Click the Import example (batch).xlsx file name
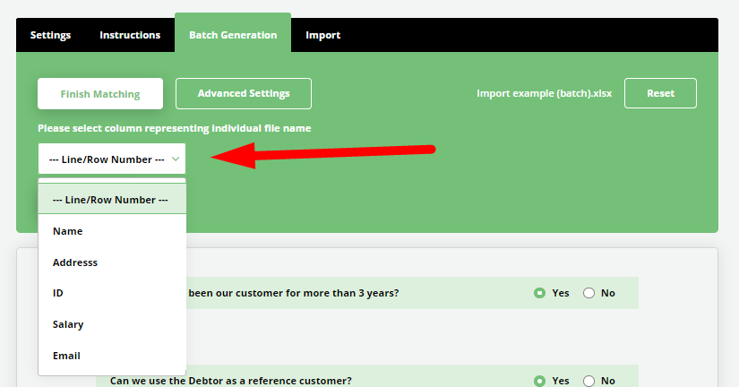Viewport: 739px width, 387px height. pyautogui.click(x=544, y=94)
